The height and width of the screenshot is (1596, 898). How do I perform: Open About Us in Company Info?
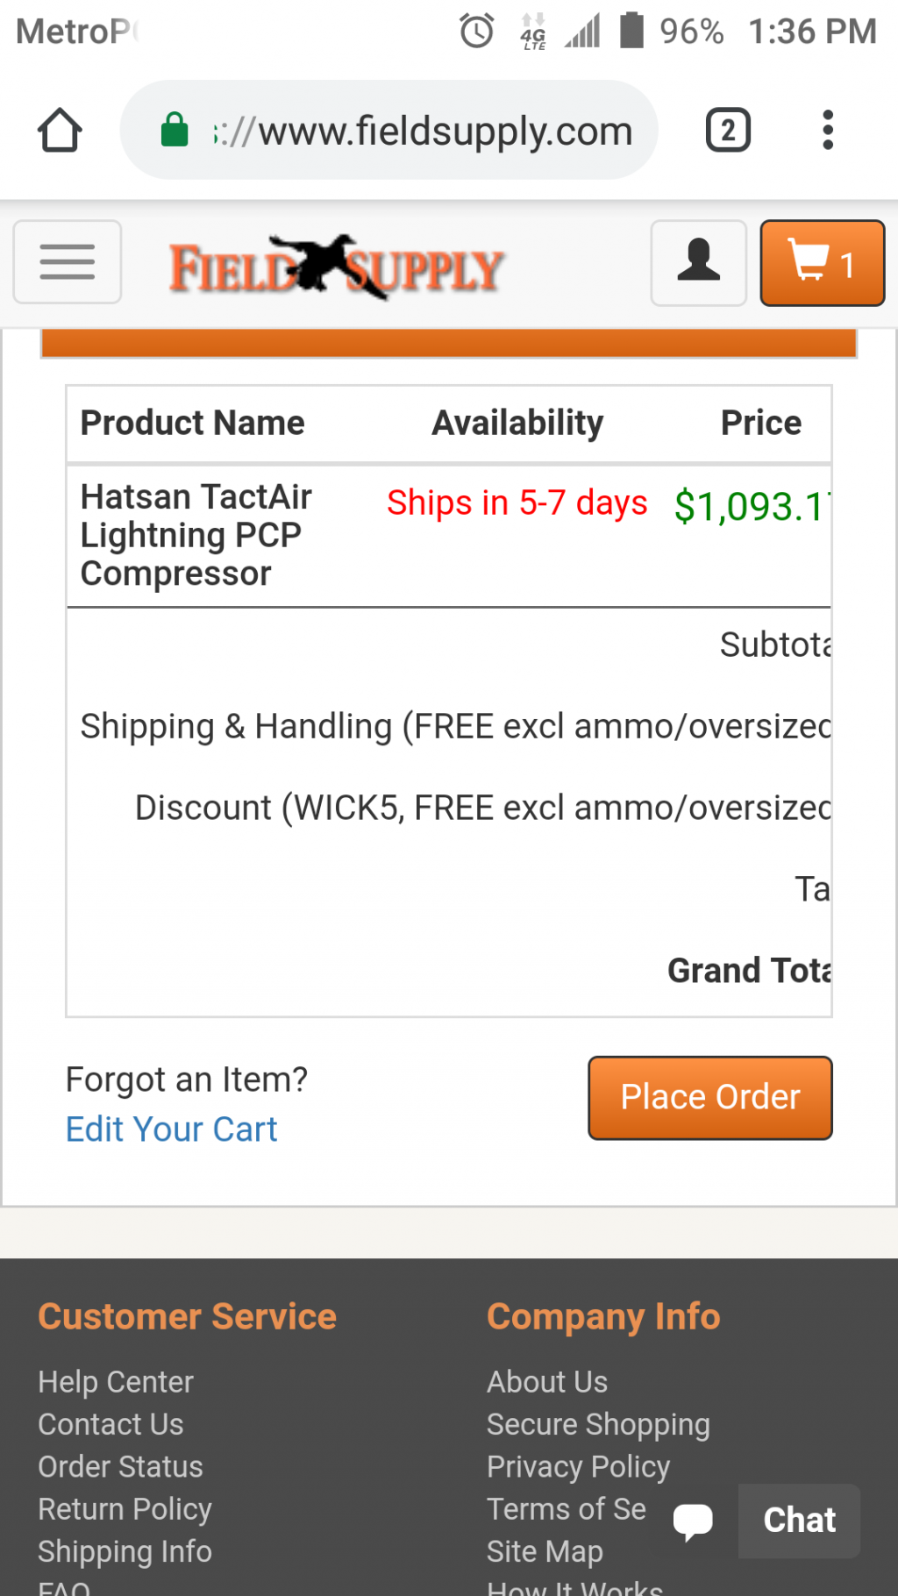pos(547,1382)
